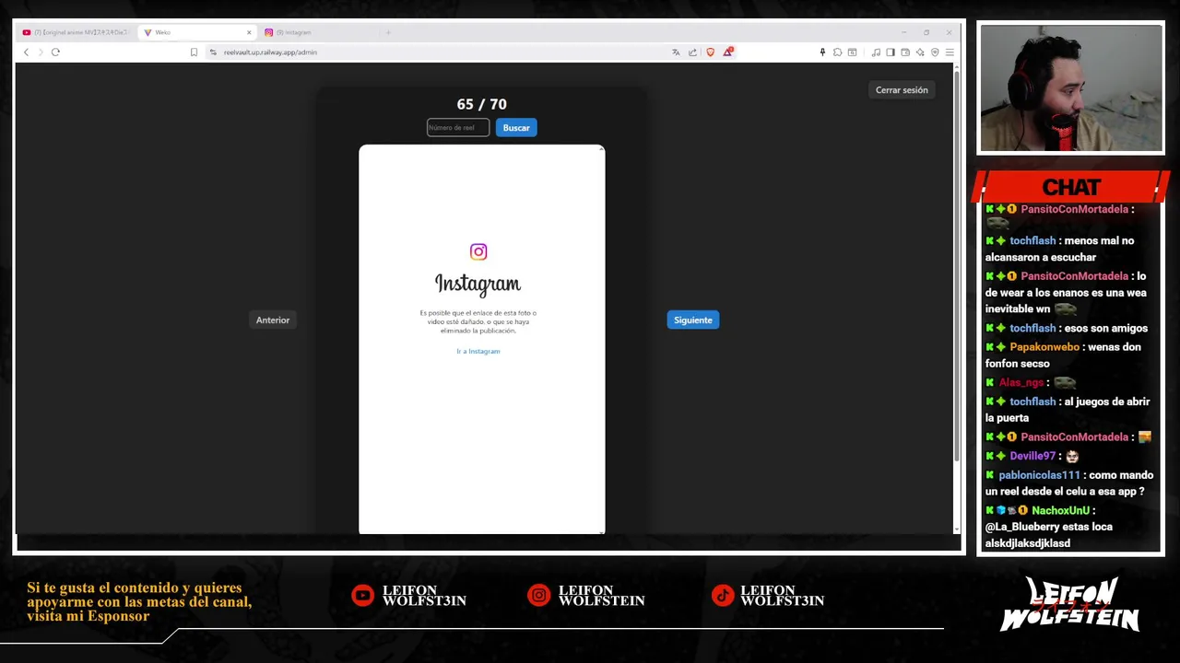
Task: Click tochflash message 'menos mal no alcansaron a escuchar'
Action: 1059,249
